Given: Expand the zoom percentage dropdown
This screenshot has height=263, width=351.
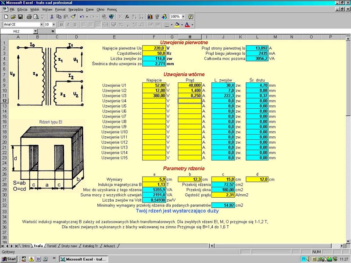Looking at the screenshot, I should [184, 17].
